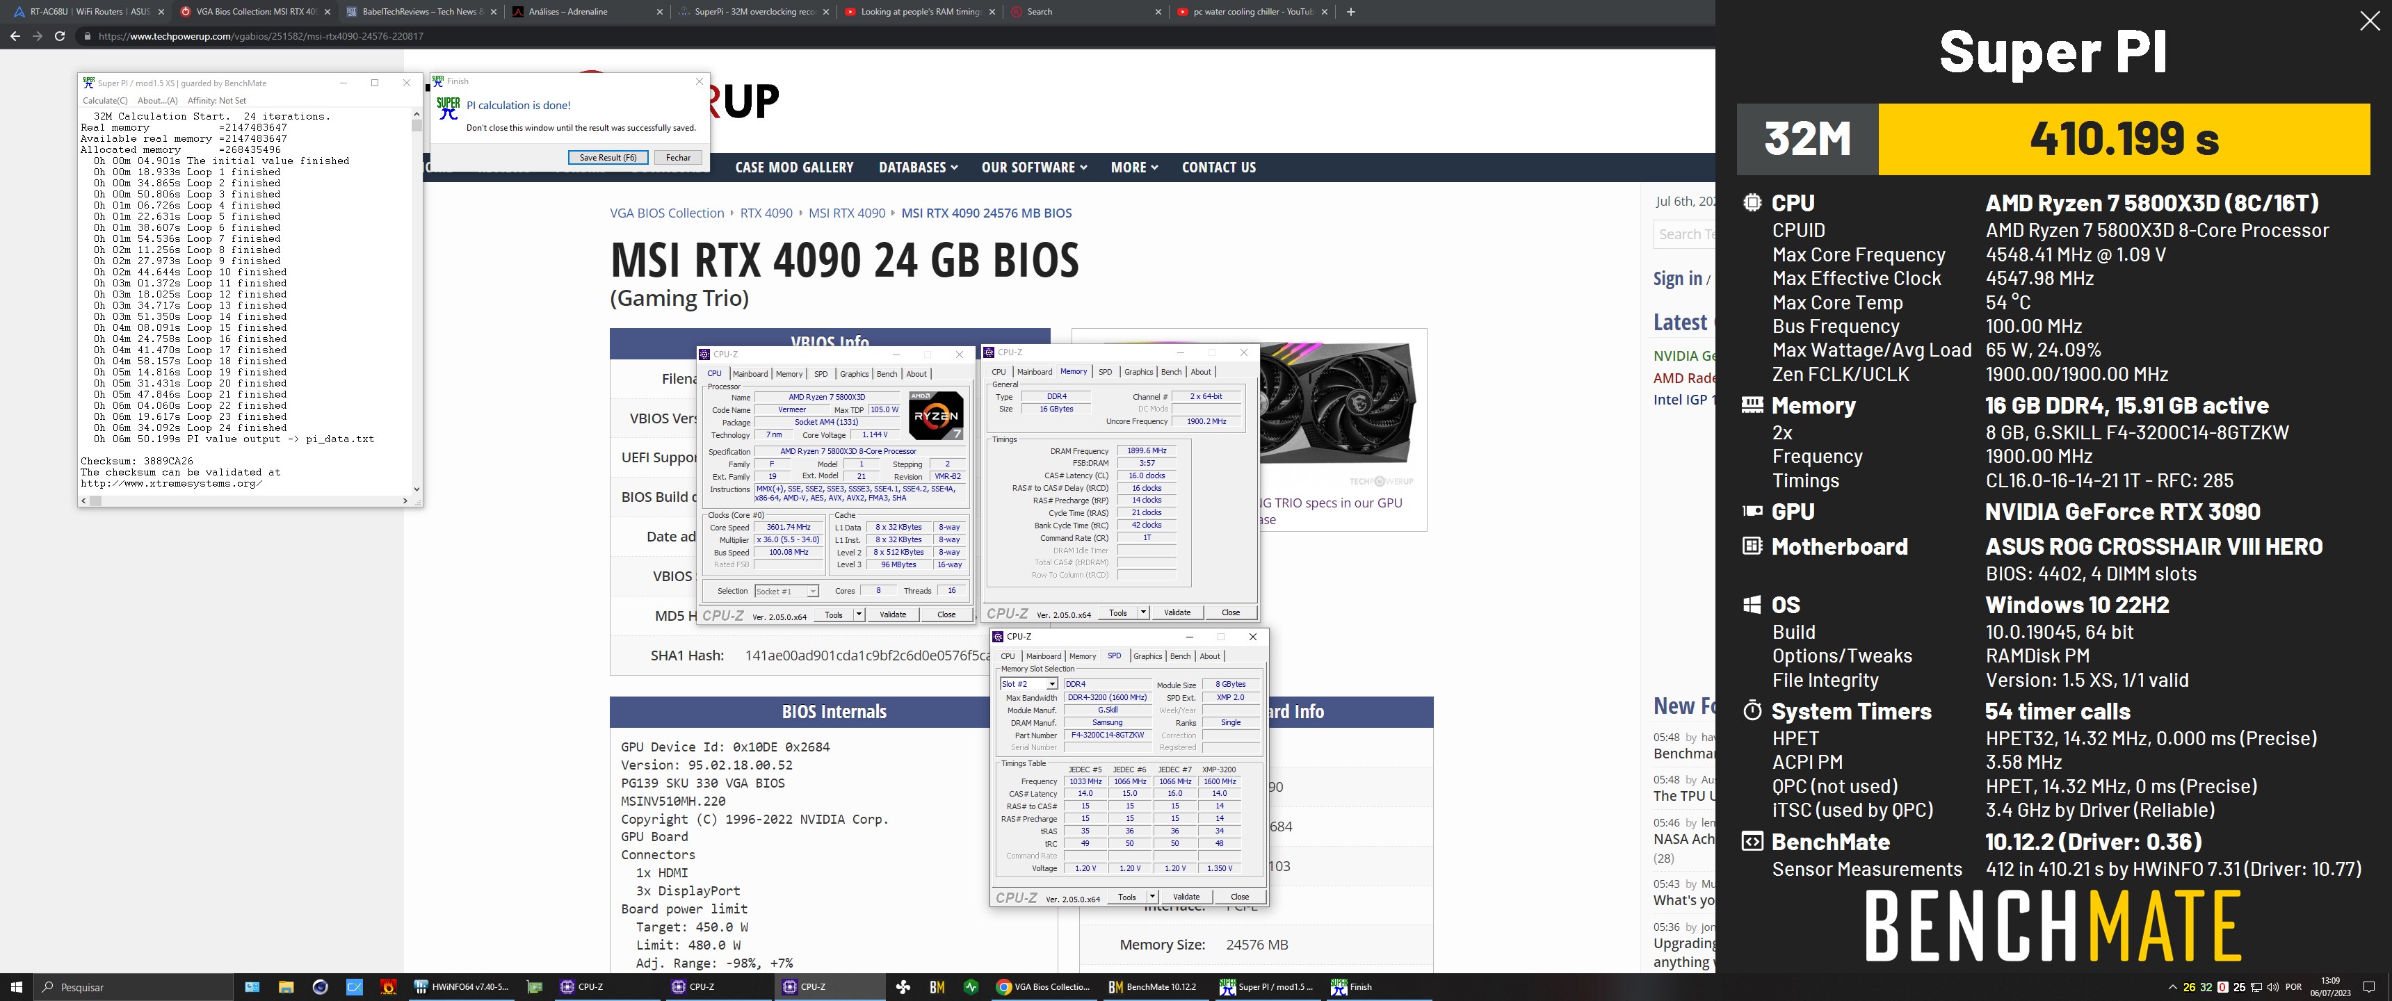
Task: Open Socket #1 selection dropdown in CPU-Z
Action: coord(812,592)
